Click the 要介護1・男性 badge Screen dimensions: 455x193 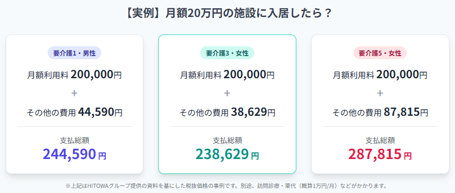74,53
